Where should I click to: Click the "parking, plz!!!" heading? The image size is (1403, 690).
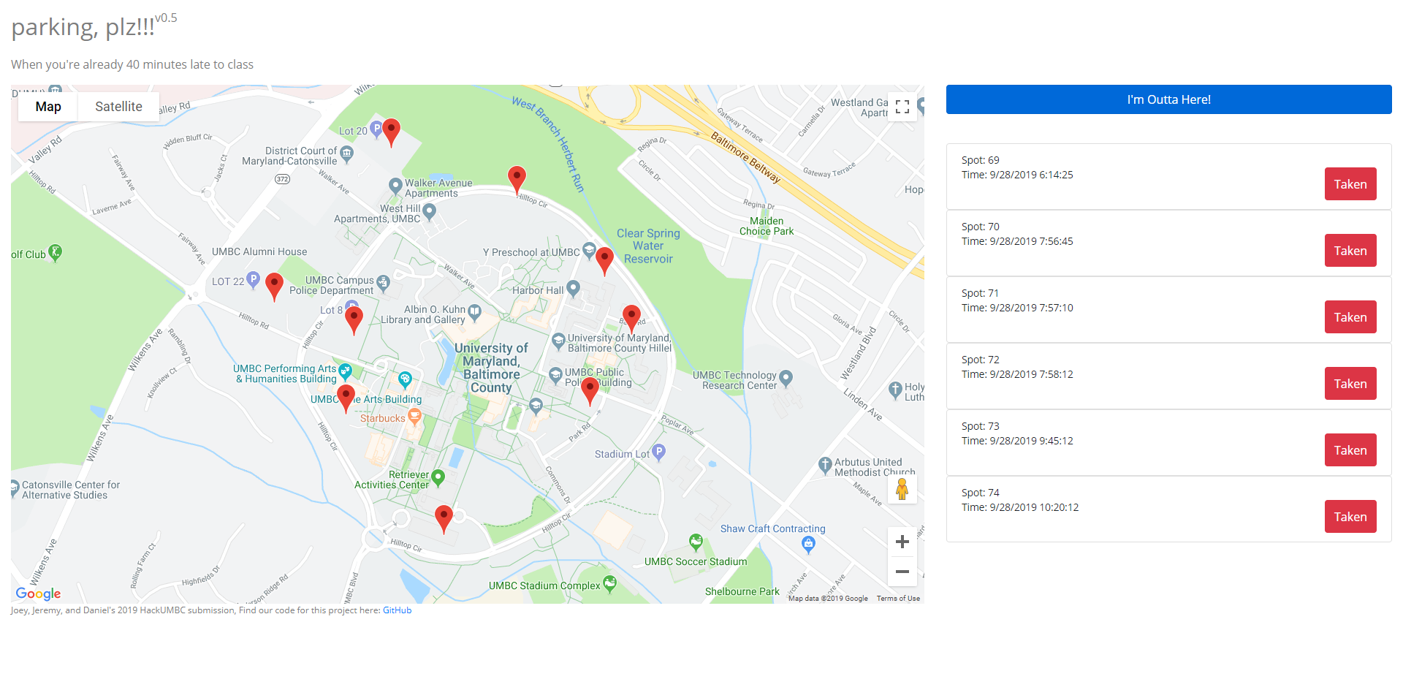click(x=83, y=27)
